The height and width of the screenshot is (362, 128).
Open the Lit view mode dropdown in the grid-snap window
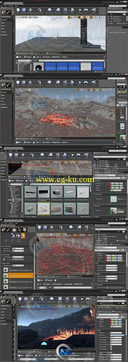click(30, 17)
